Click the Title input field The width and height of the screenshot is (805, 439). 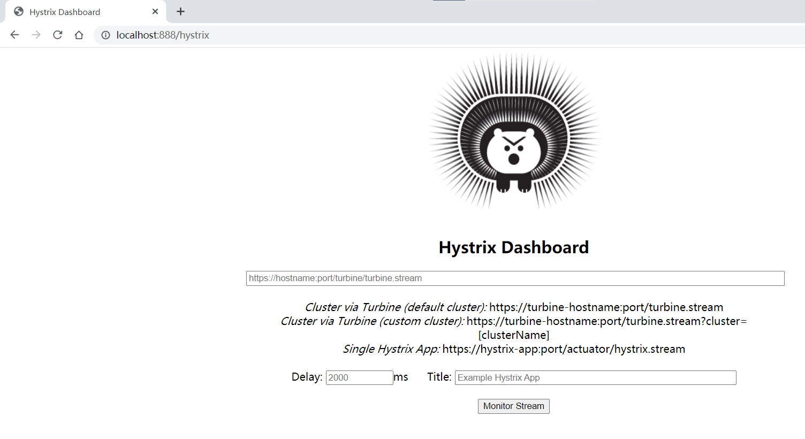(595, 377)
